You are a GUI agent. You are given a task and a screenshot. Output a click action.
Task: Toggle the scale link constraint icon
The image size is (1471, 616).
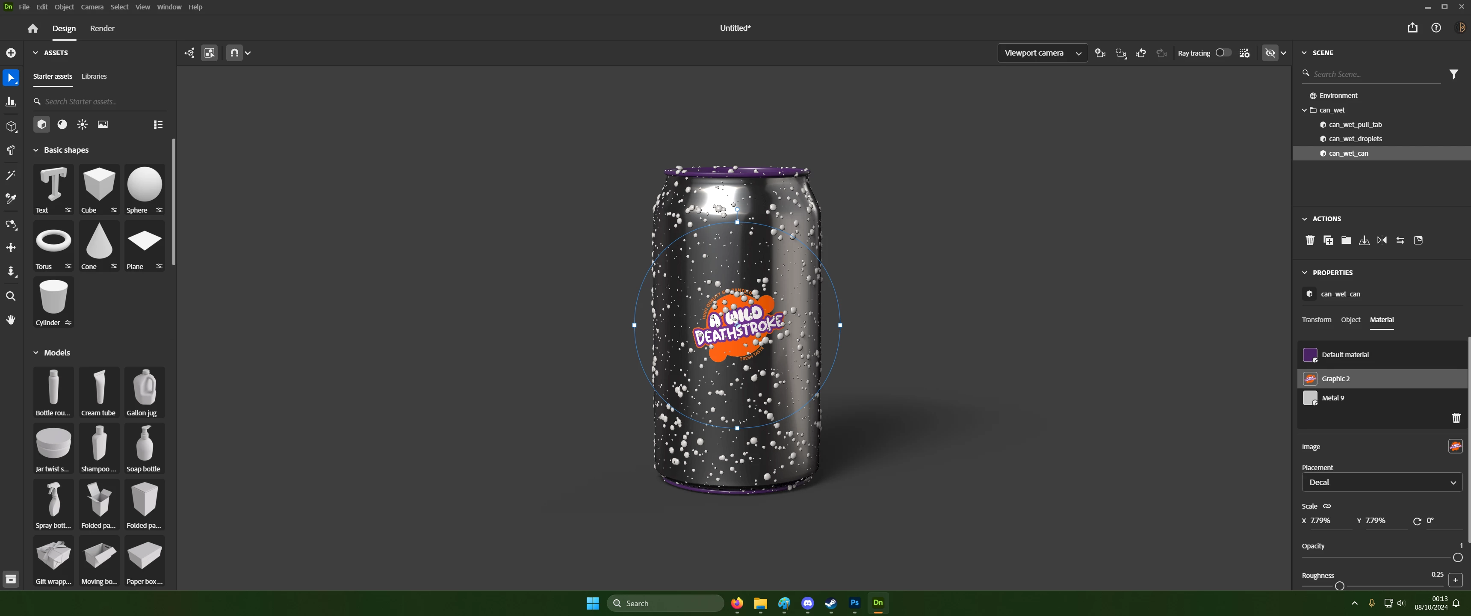(x=1327, y=506)
